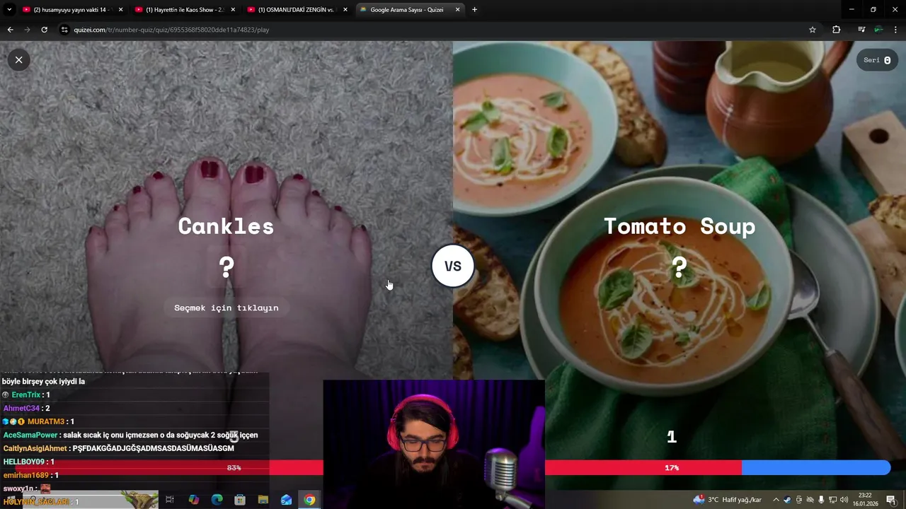The width and height of the screenshot is (906, 509).
Task: Open the Chrome three-dot menu
Action: (895, 30)
